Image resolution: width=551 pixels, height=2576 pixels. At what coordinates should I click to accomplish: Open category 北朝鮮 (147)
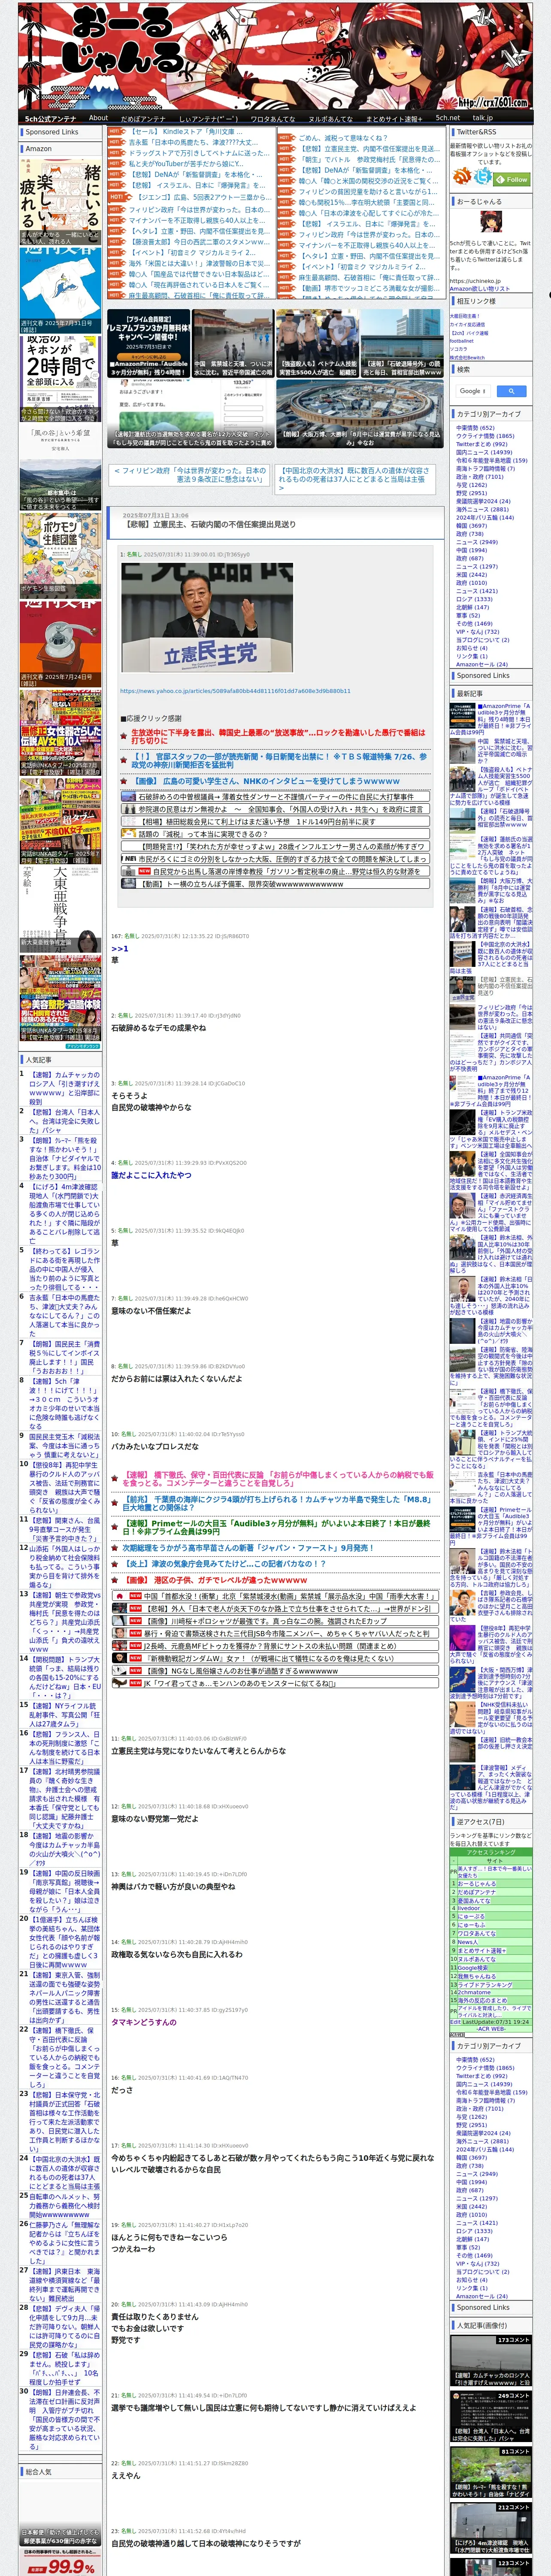coord(472,607)
